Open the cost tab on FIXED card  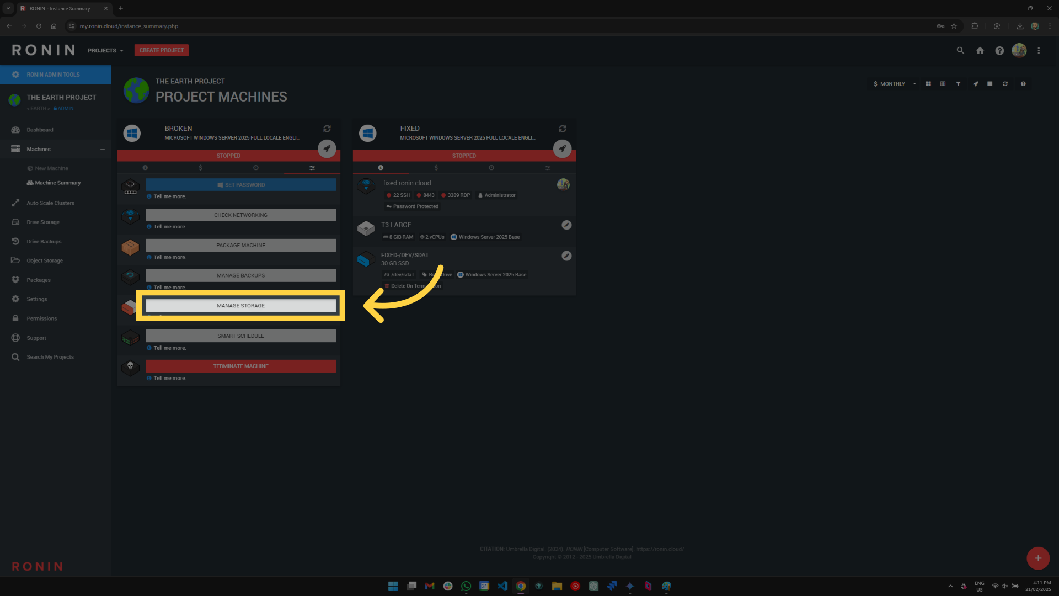436,168
